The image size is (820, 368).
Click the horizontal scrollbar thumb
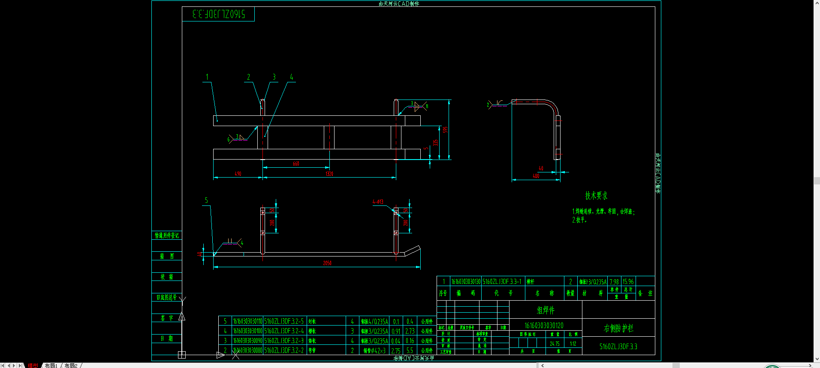676,365
